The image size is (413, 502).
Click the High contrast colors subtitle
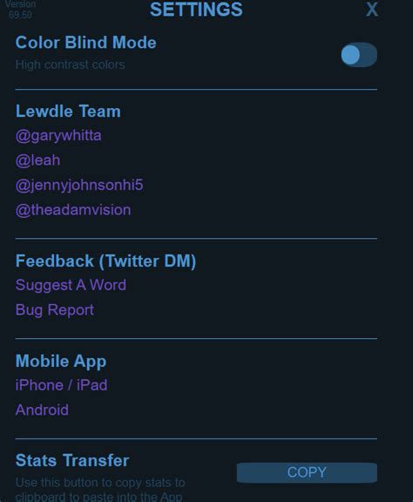coord(70,64)
